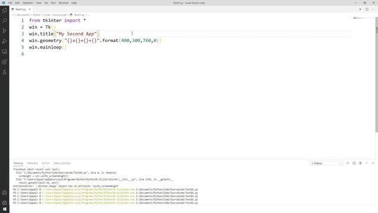
Task: Click Code in the breadcrumb path
Action: coord(47,15)
